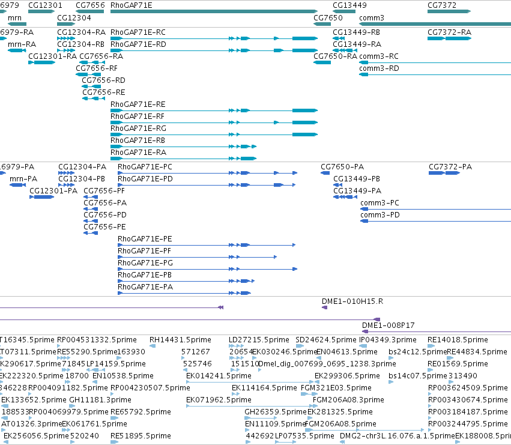This screenshot has height=445, width=511.
Task: Click protein comm3-PC
Action: coord(436,210)
